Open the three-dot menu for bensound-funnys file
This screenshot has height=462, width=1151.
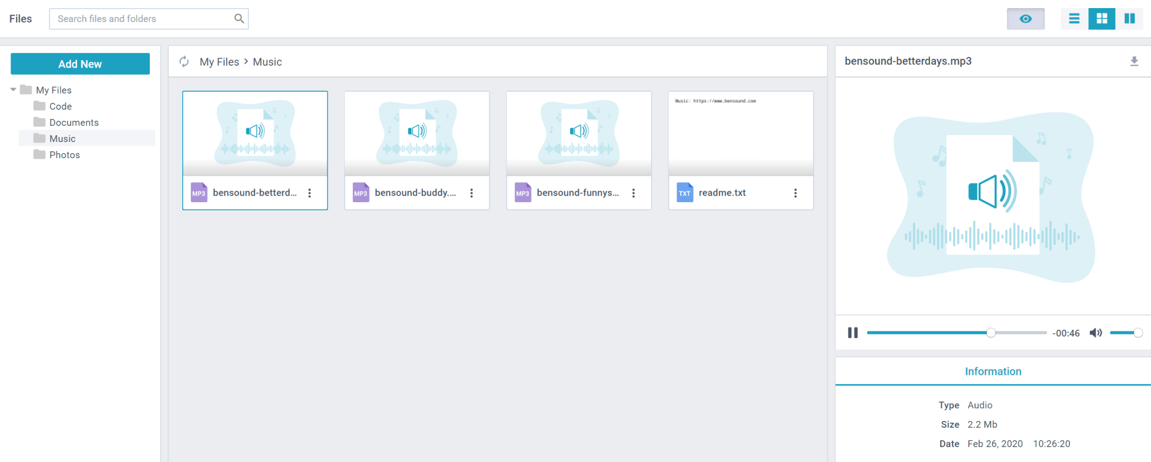633,193
